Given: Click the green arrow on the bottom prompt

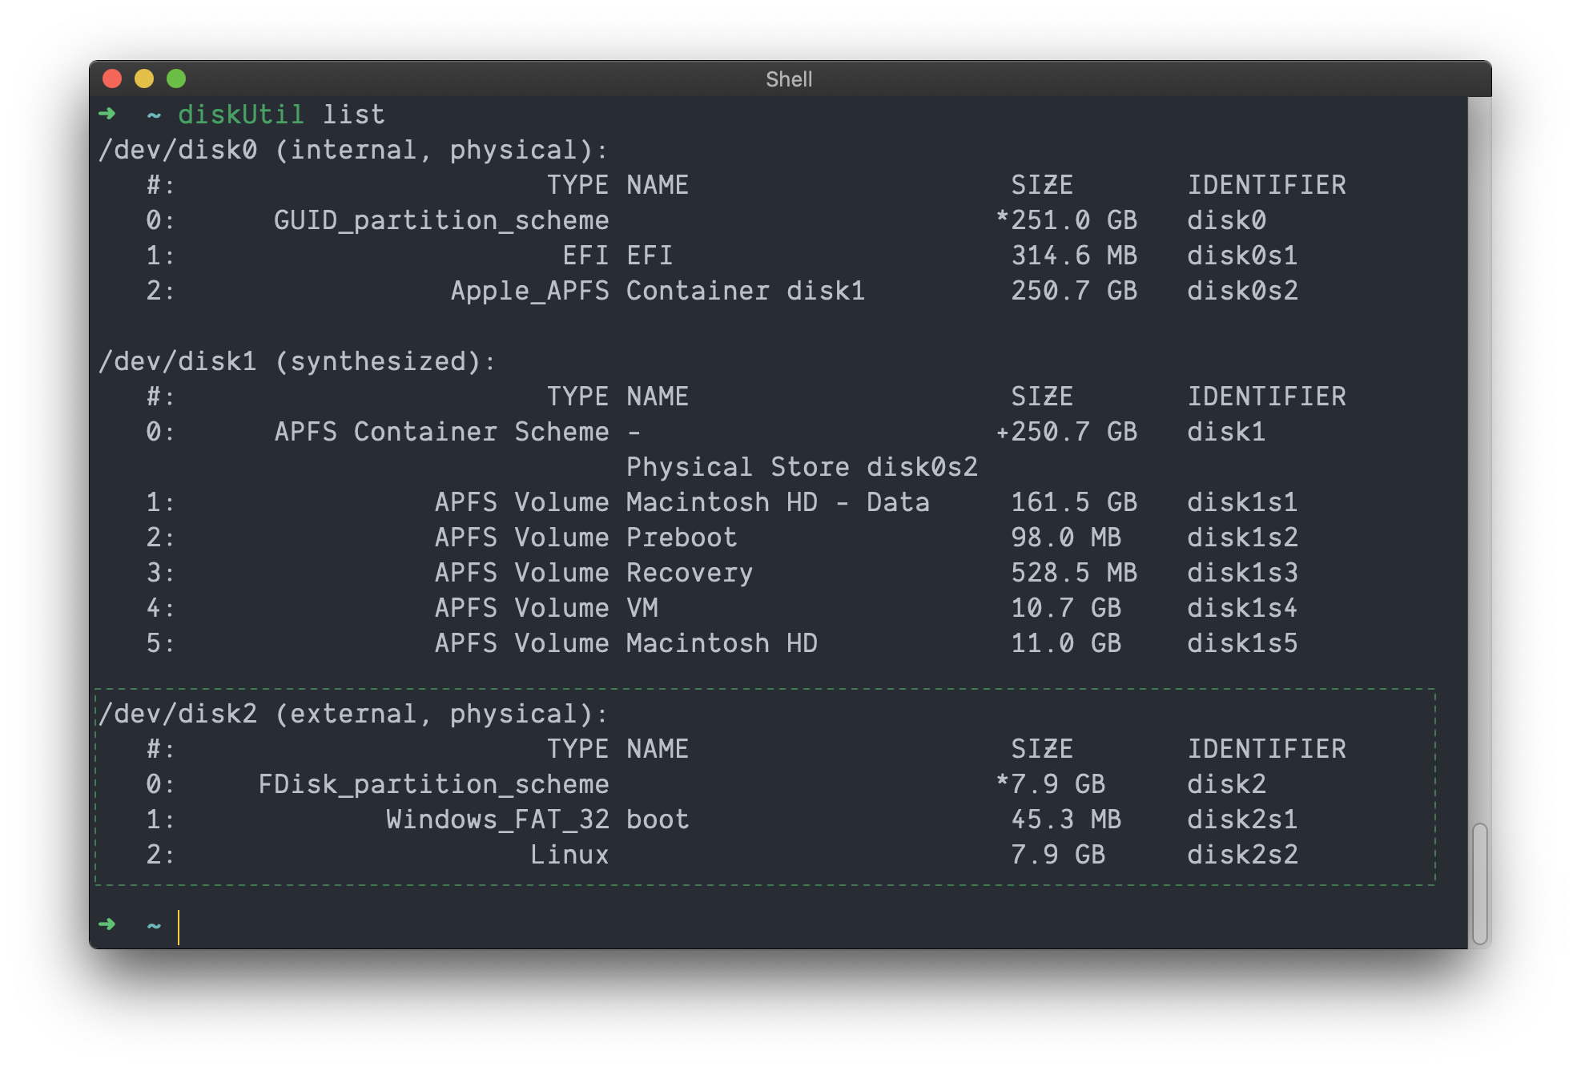Looking at the screenshot, I should (107, 924).
